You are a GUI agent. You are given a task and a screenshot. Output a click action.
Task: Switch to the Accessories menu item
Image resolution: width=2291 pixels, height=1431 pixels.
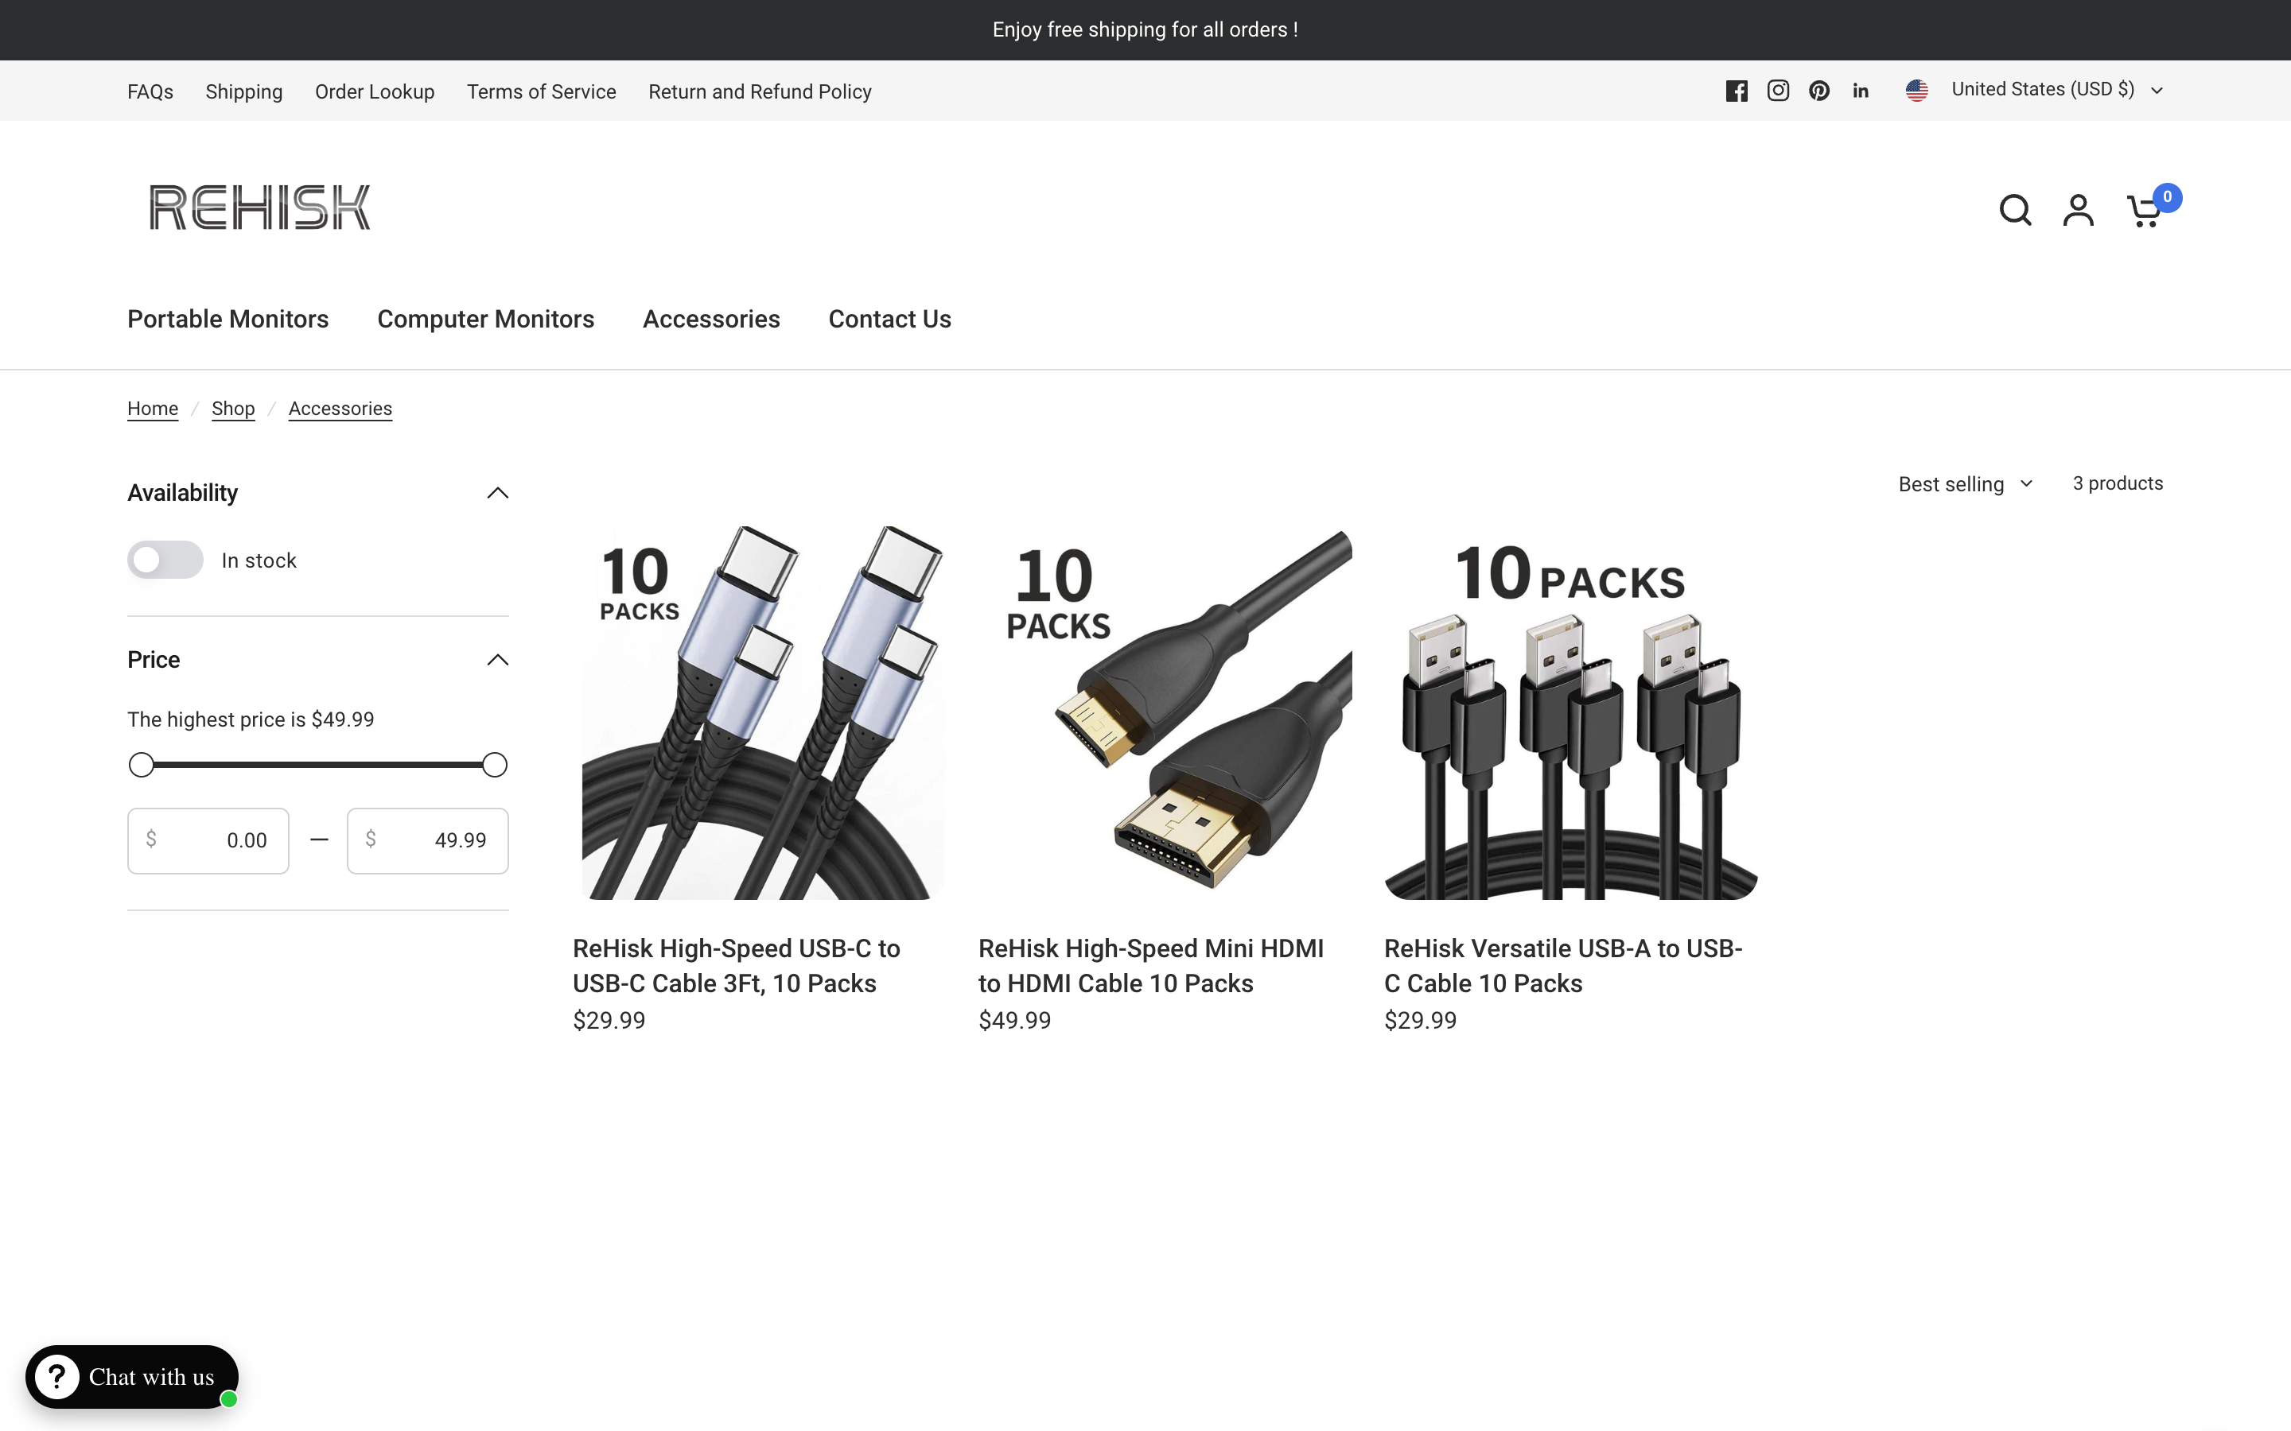[x=711, y=319]
